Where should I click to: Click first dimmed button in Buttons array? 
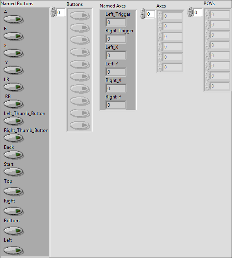[x=80, y=15]
